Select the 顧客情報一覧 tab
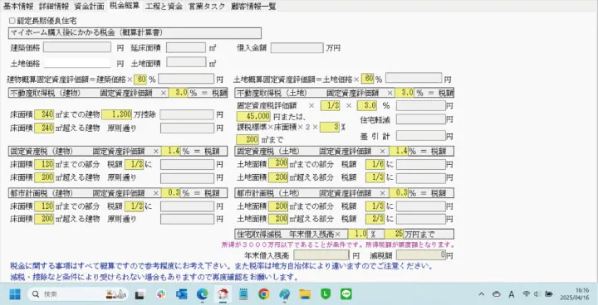 253,6
